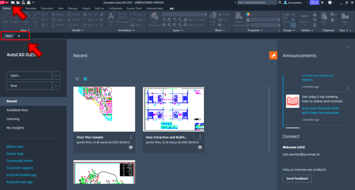Expand the Layers panel
Viewport: 355px width, 190px height.
[178, 30]
